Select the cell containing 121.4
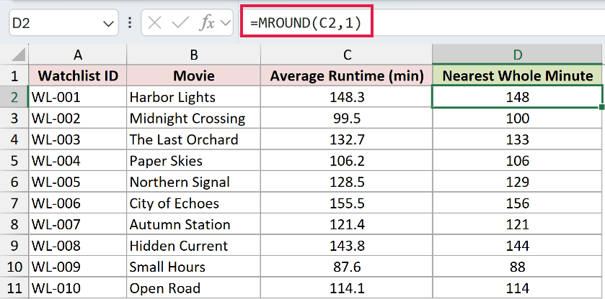Screen dimensions: 605x299 tap(347, 224)
